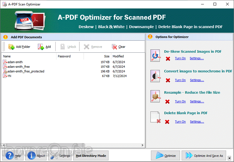Click Optimize And Save As button
The height and width of the screenshot is (162, 234).
pyautogui.click(x=204, y=156)
